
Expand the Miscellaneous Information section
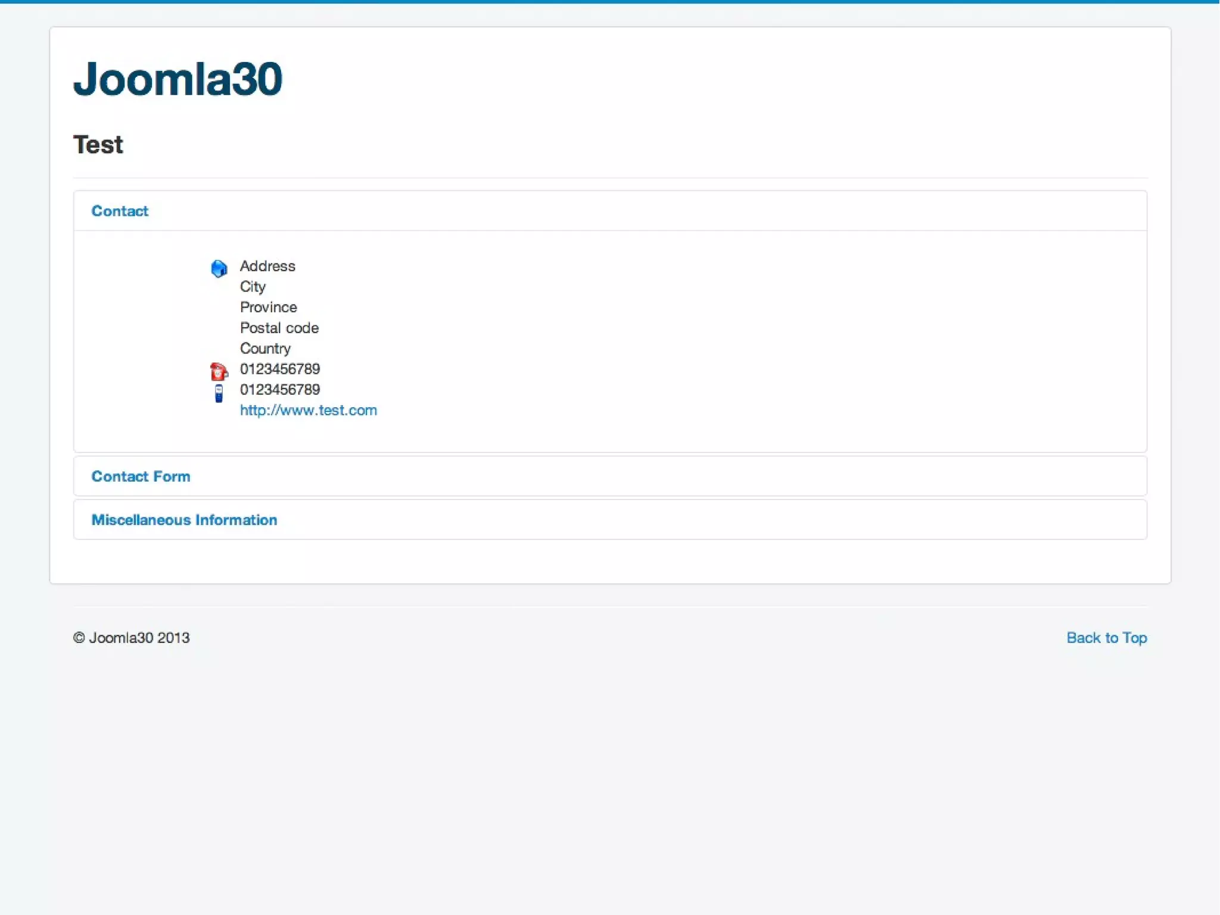(x=184, y=520)
